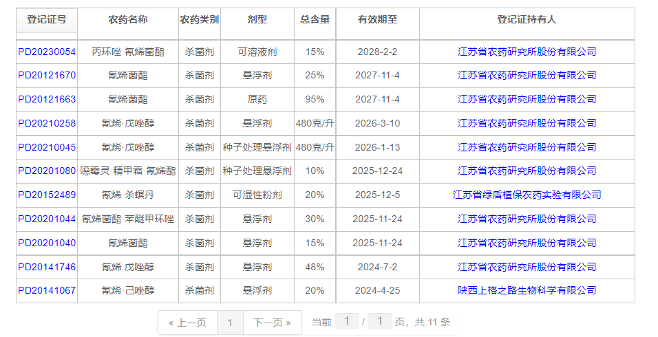Select formulation cell 可湿性粉剂
This screenshot has width=658, height=337.
tap(257, 195)
